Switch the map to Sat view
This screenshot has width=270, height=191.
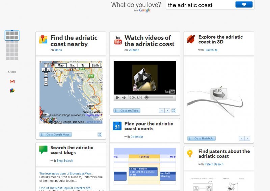[72, 65]
